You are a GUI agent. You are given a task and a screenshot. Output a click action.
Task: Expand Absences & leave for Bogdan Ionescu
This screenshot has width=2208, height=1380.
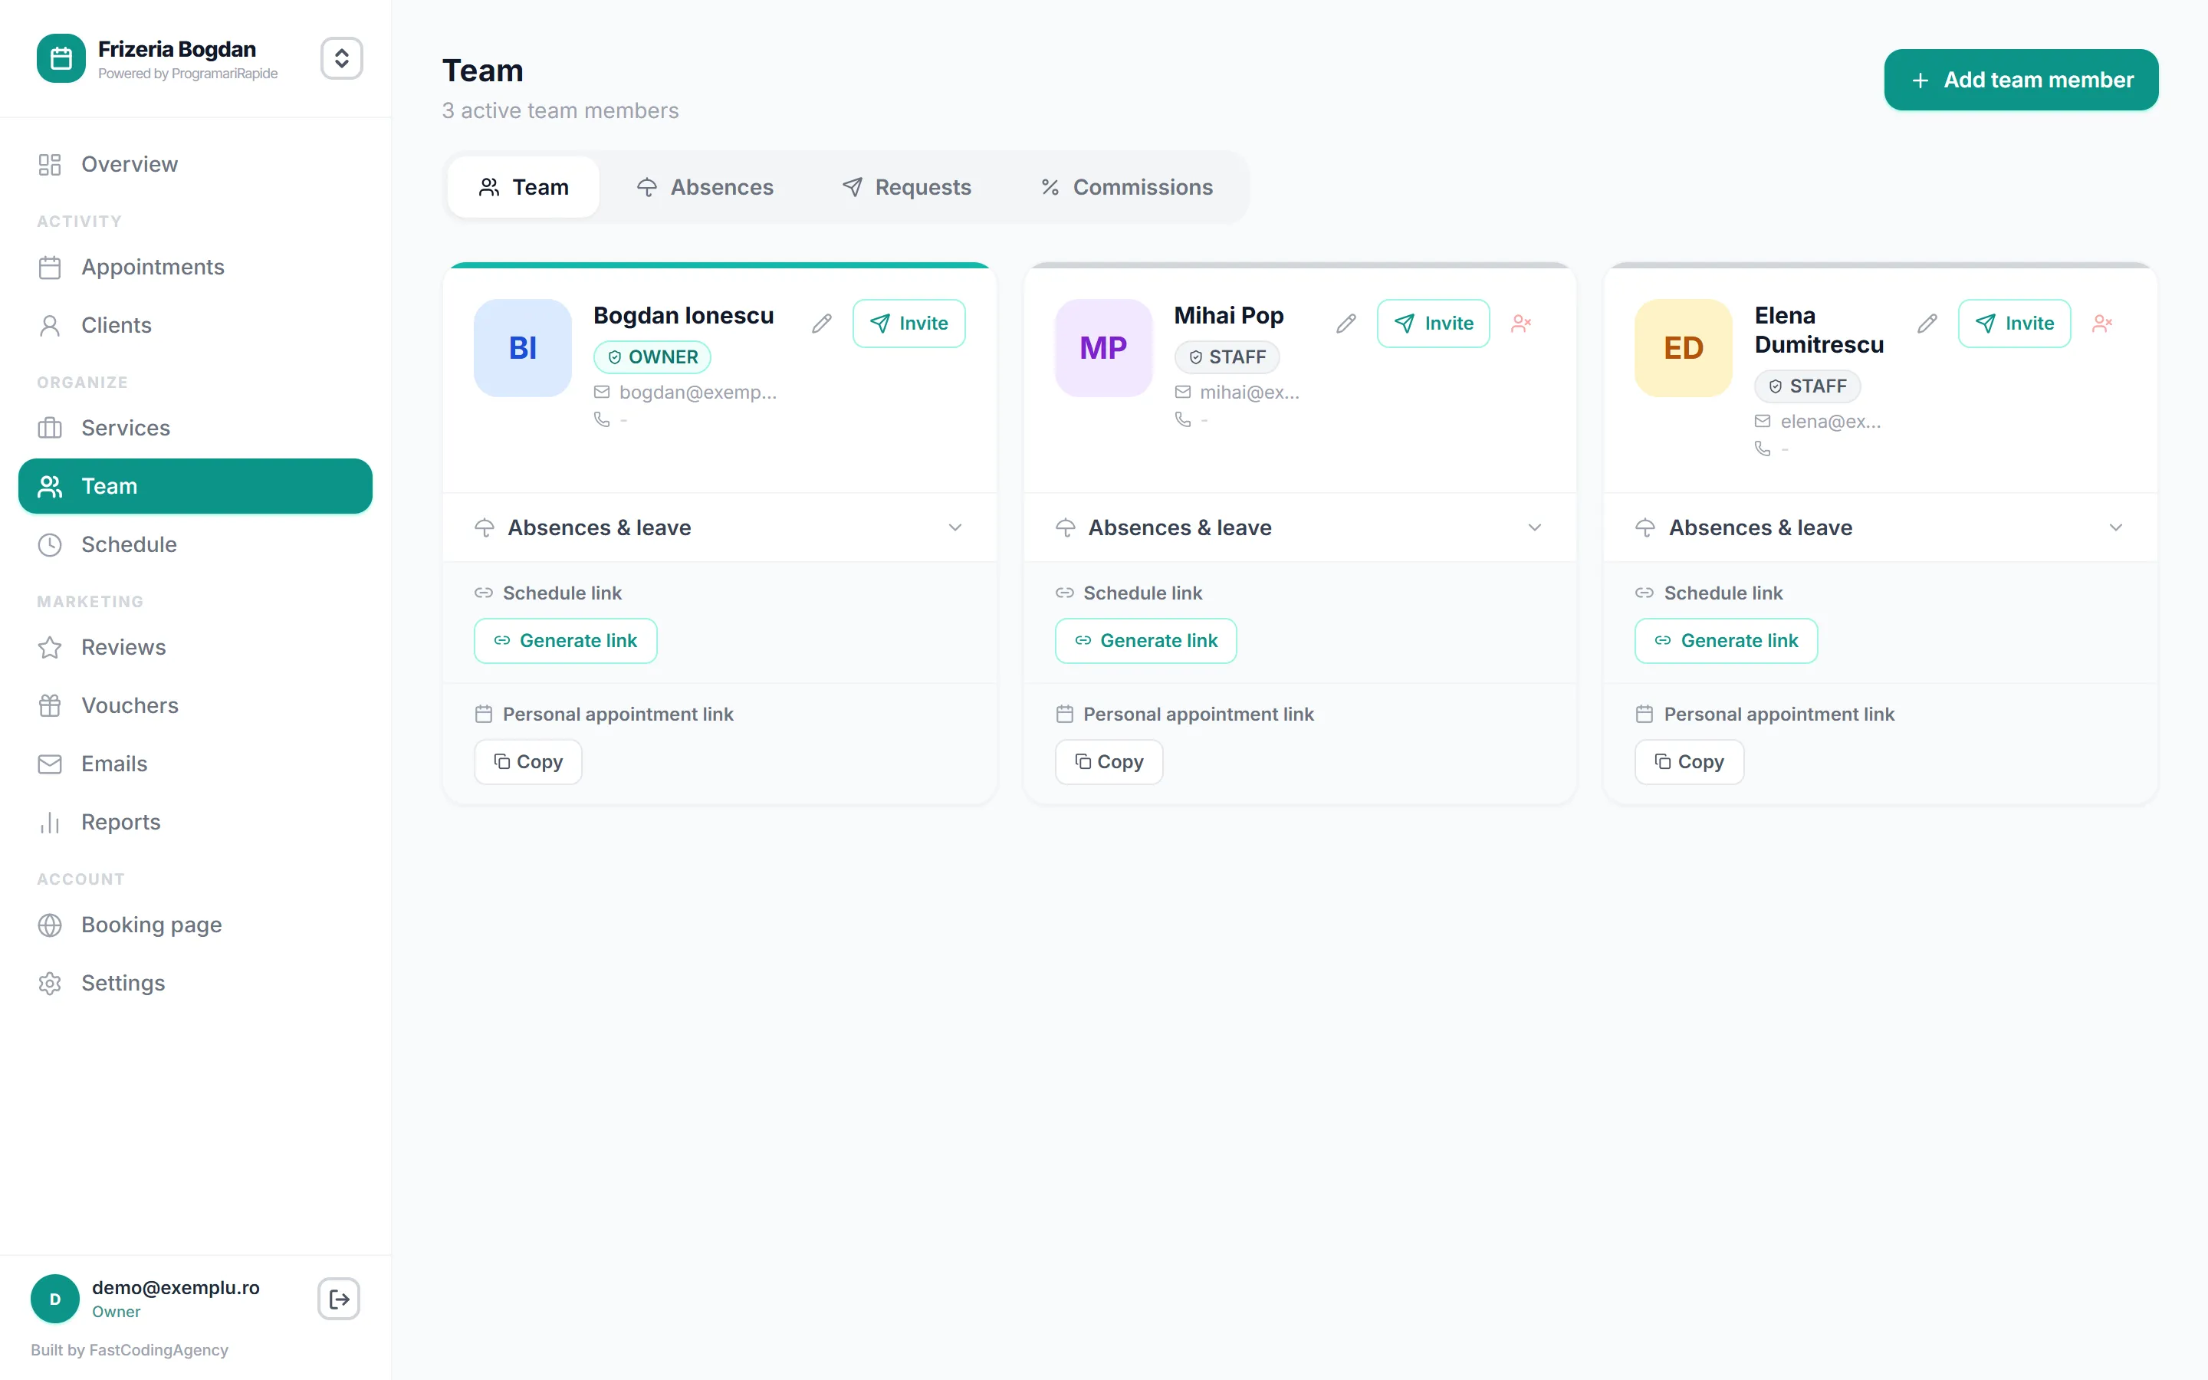pyautogui.click(x=719, y=527)
